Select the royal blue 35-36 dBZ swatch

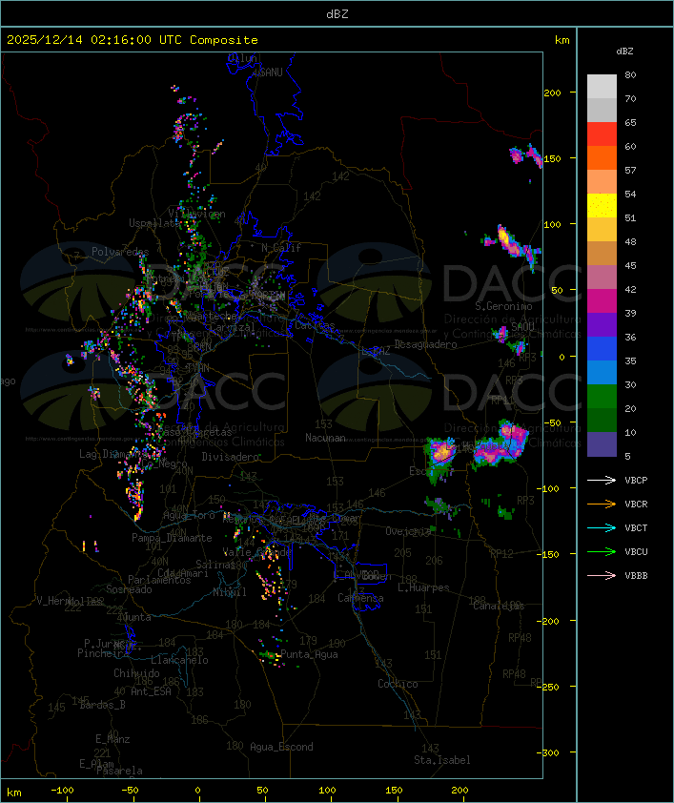(x=602, y=349)
